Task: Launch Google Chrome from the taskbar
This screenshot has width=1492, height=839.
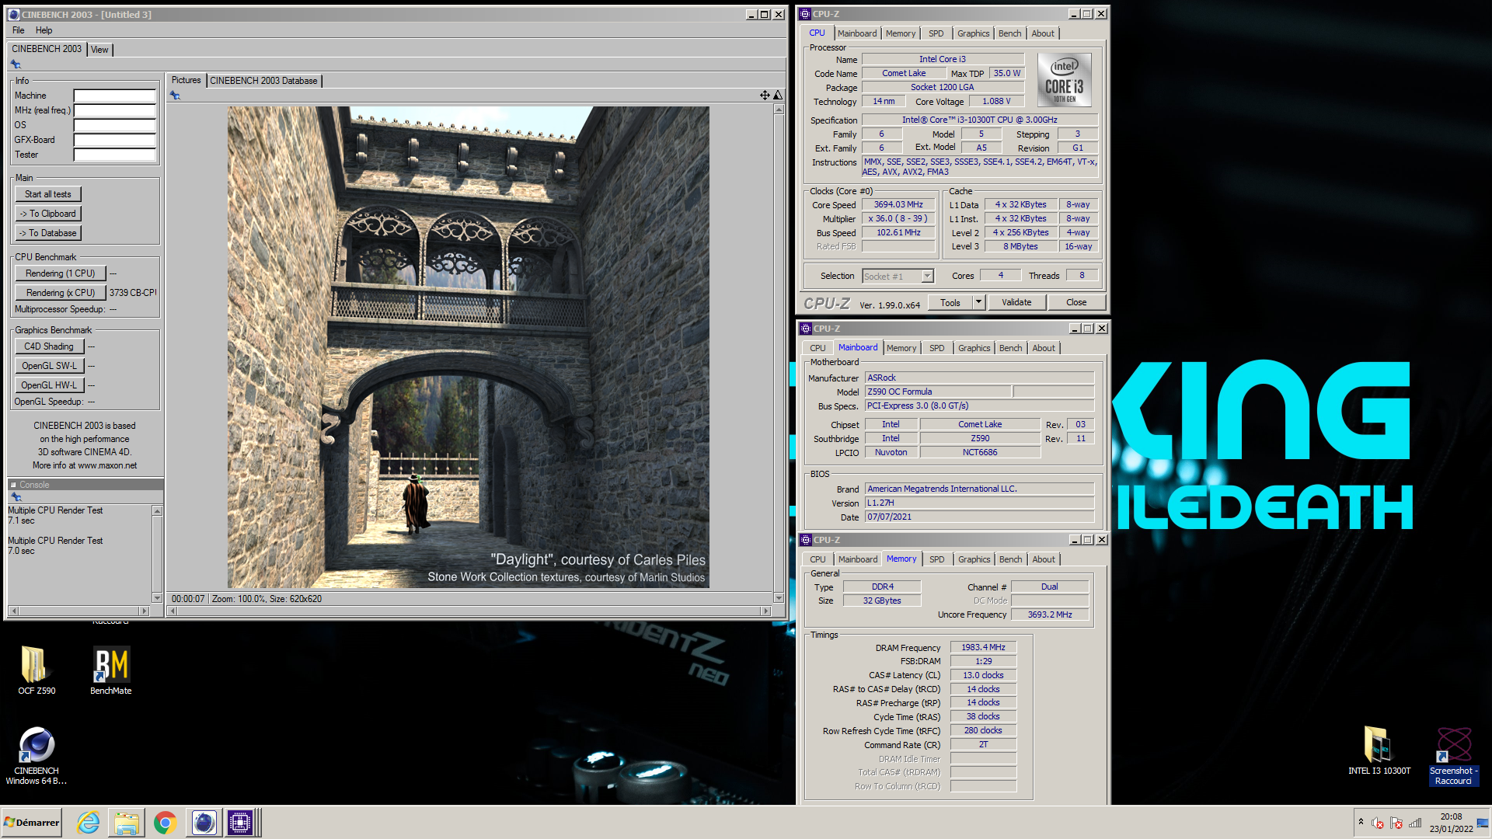Action: tap(165, 822)
